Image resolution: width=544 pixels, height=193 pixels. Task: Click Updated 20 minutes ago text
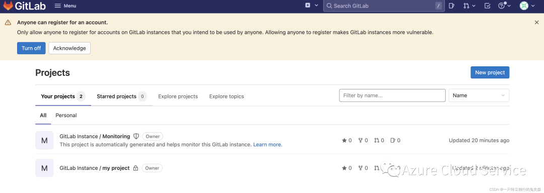coord(479,140)
